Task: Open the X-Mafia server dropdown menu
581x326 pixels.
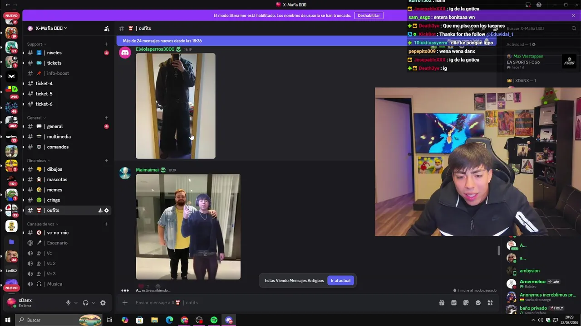Action: coord(48,29)
